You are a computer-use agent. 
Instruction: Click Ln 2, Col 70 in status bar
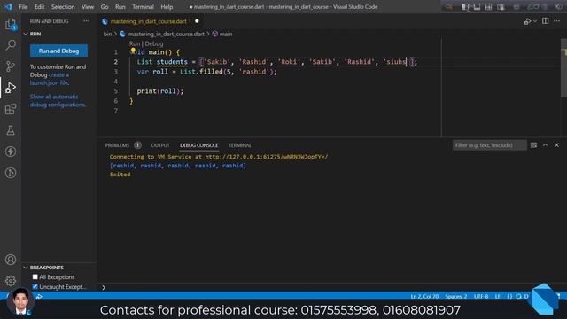coord(424,296)
